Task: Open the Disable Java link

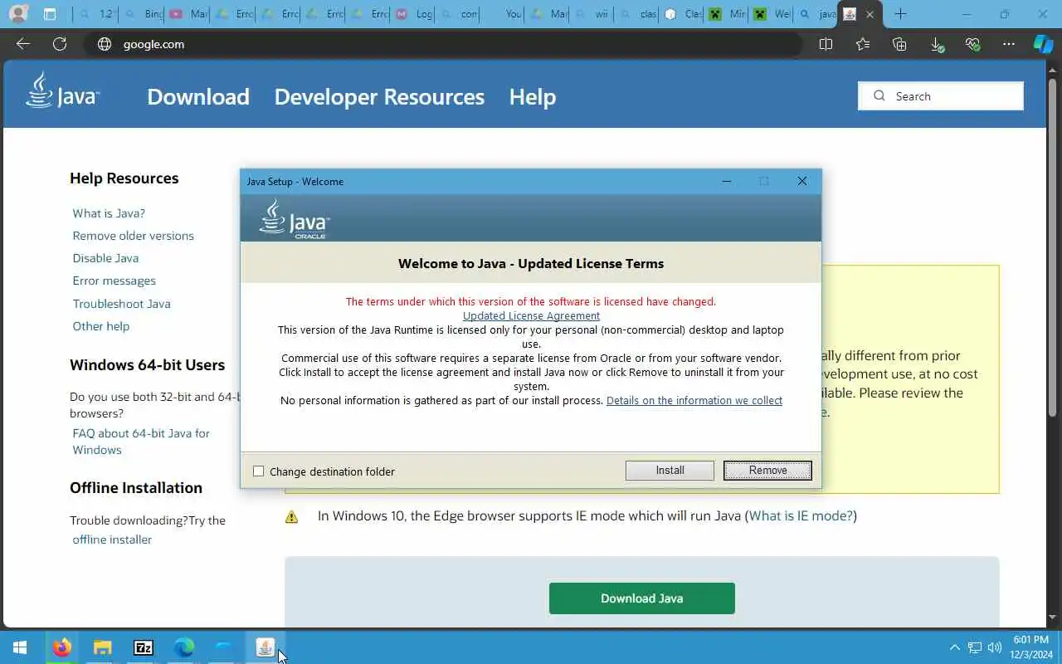Action: click(x=105, y=258)
